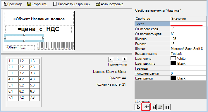
Task: Increase spacing value with the right arrow
Action: coord(125,59)
